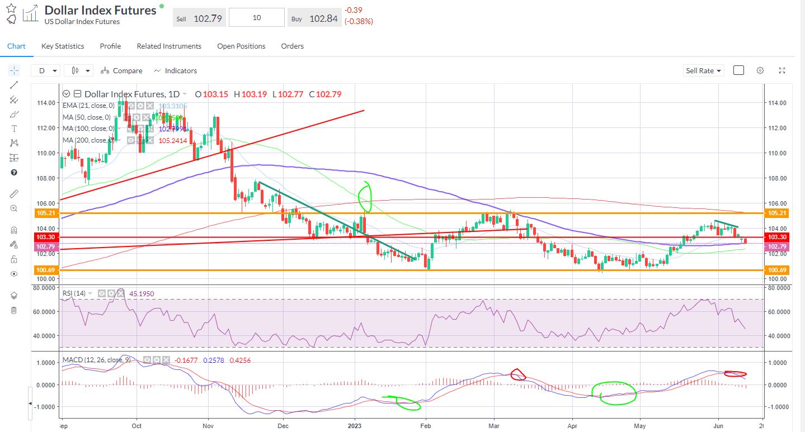Image resolution: width=805 pixels, height=432 pixels.
Task: Open the Indicators menu
Action: coord(175,70)
